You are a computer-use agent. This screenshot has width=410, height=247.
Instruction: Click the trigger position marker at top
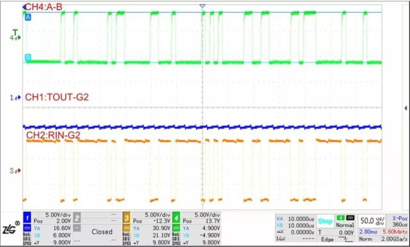tap(202, 6)
